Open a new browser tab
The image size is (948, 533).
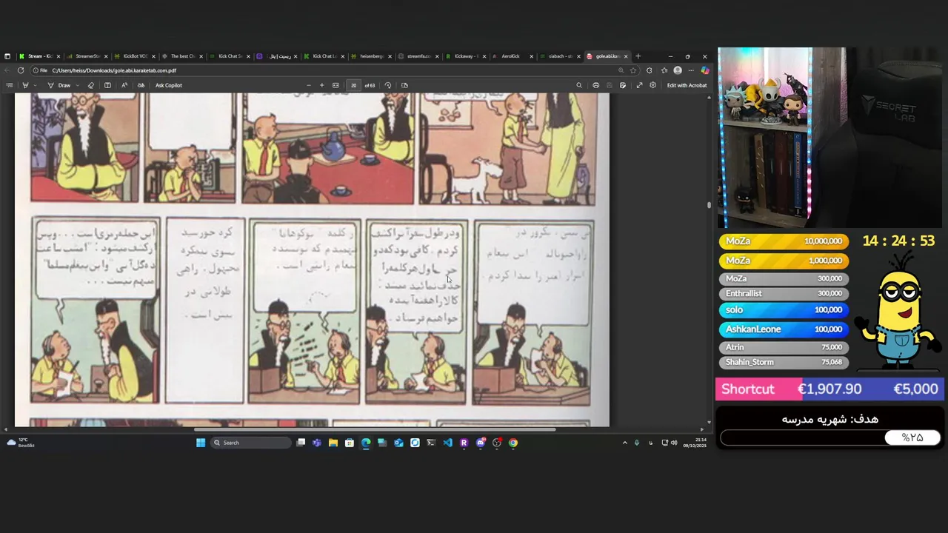638,56
